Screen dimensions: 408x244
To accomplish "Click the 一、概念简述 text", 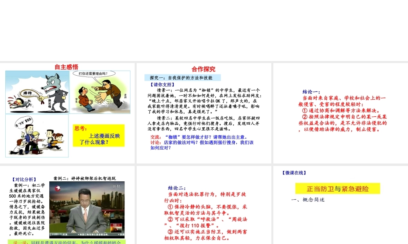I will pos(308,200).
